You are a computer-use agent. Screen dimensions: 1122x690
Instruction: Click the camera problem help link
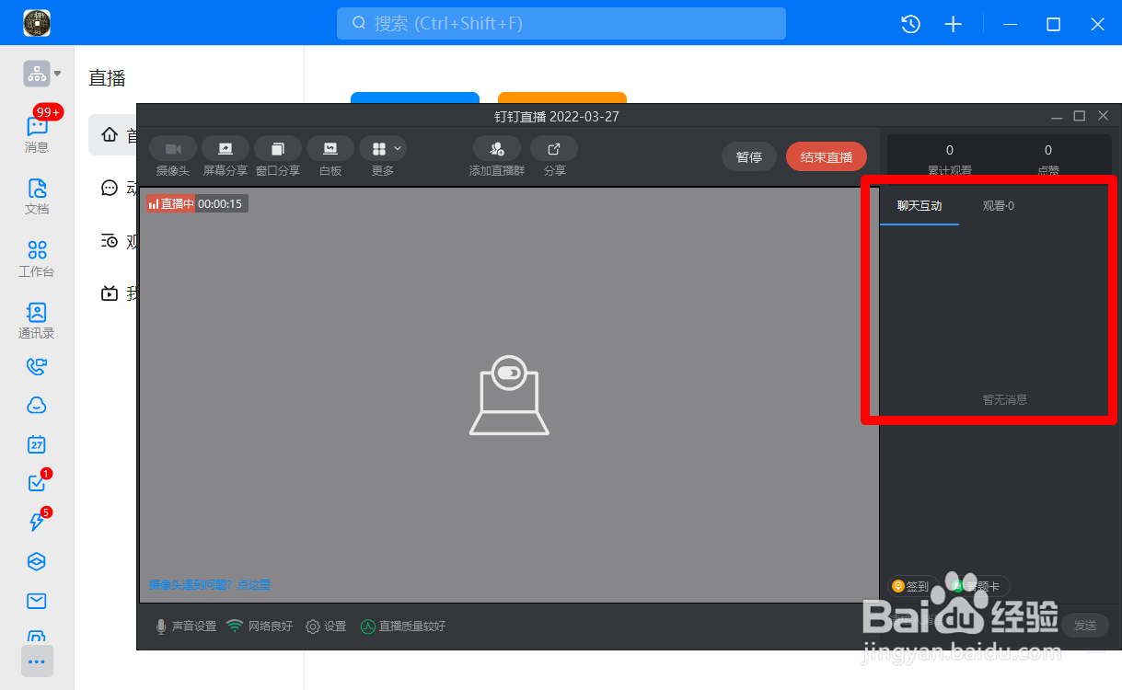210,585
